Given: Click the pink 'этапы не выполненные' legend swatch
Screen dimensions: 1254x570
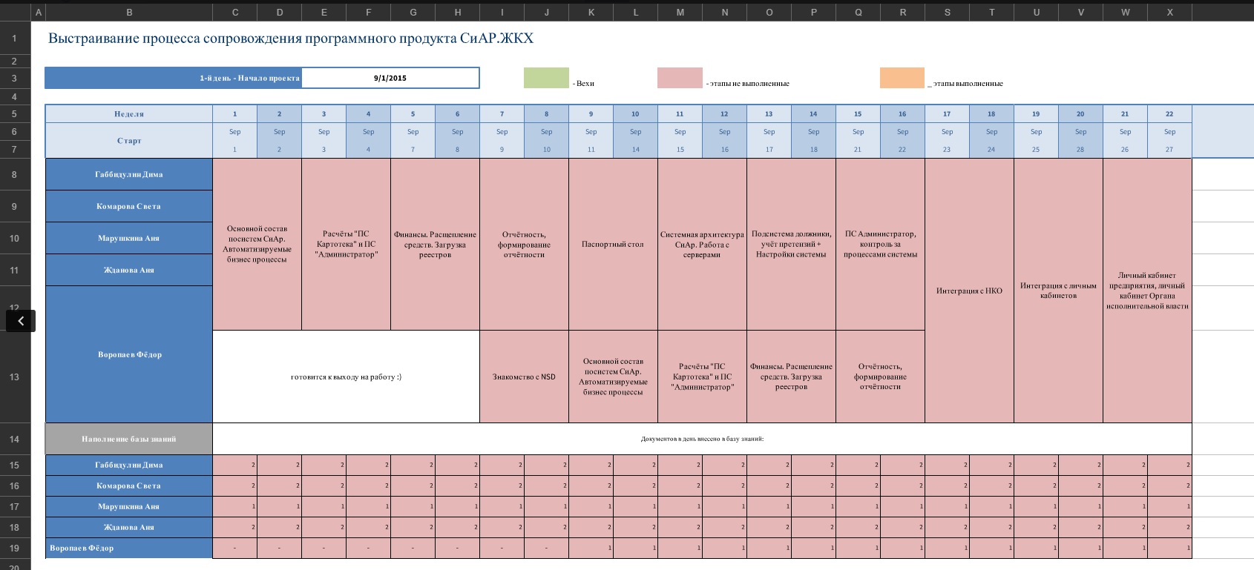Looking at the screenshot, I should (x=680, y=78).
